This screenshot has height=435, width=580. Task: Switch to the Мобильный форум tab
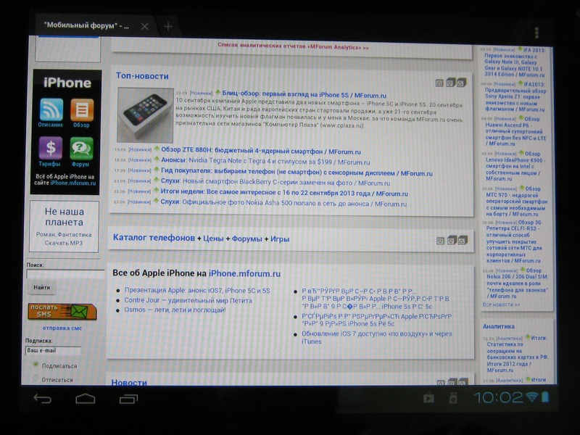coord(86,26)
